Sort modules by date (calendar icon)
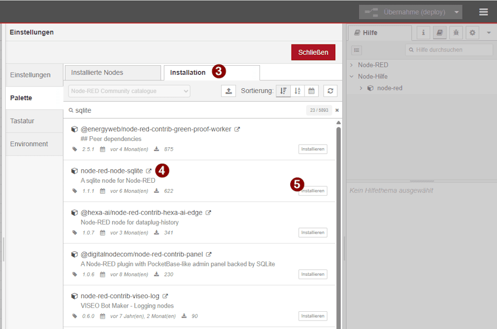 pyautogui.click(x=311, y=90)
